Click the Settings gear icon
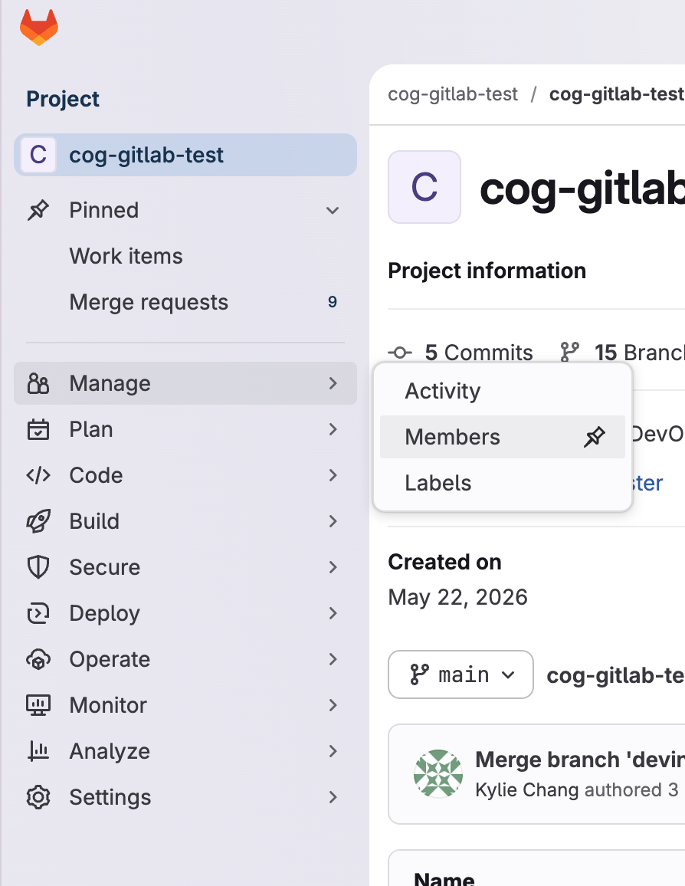685x886 pixels. point(38,797)
